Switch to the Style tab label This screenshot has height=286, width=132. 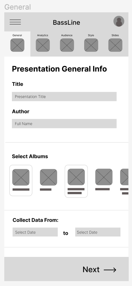coord(91,35)
